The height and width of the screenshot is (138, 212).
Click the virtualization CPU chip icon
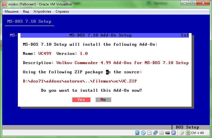click(x=173, y=133)
